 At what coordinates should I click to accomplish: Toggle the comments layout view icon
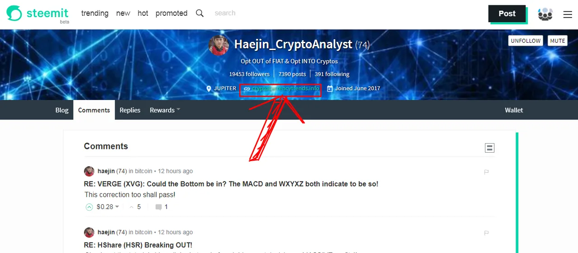coord(489,148)
